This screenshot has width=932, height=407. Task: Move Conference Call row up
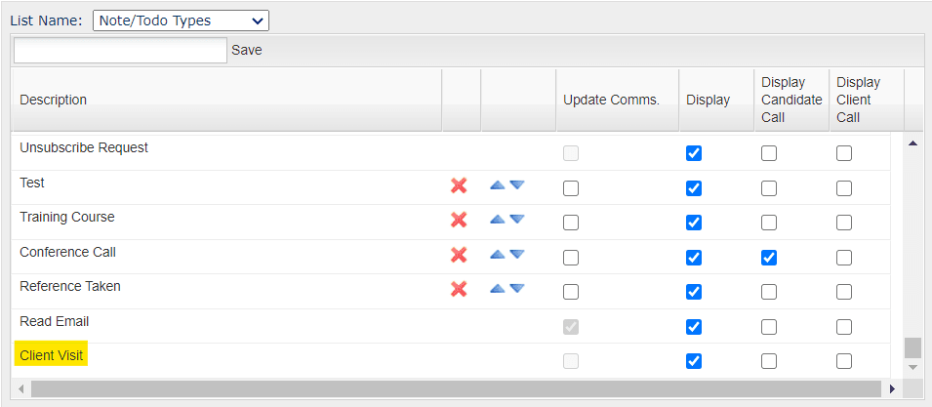pos(498,255)
